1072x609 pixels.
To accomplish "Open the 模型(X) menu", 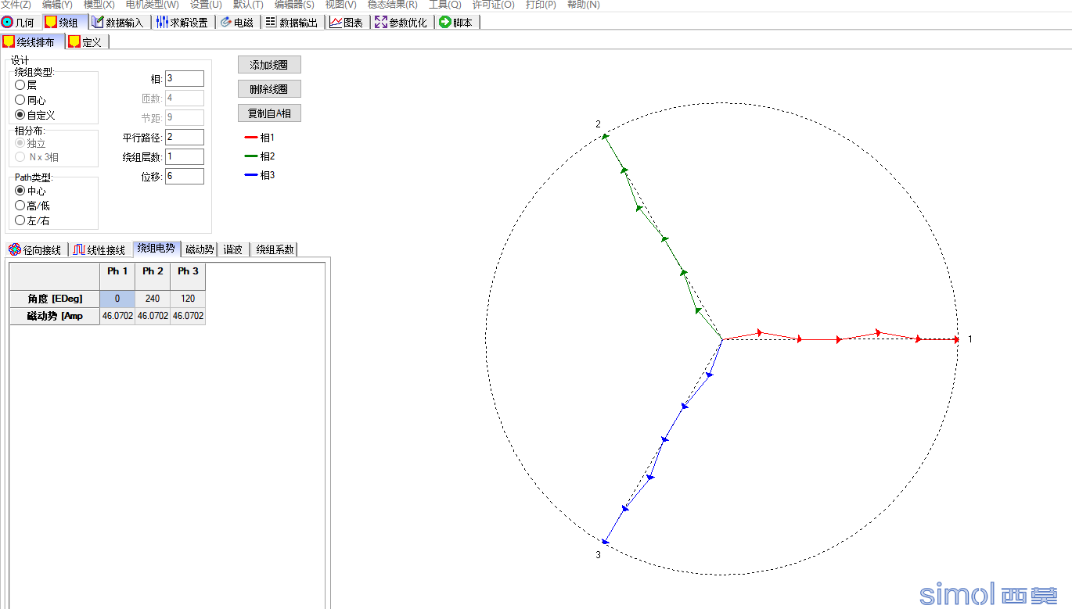I will pyautogui.click(x=99, y=5).
